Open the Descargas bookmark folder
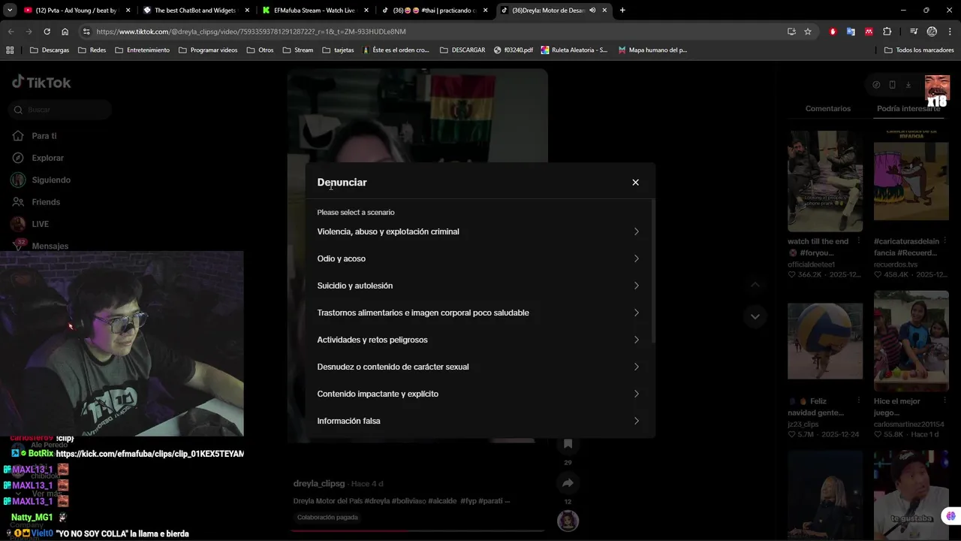The height and width of the screenshot is (541, 961). point(50,50)
